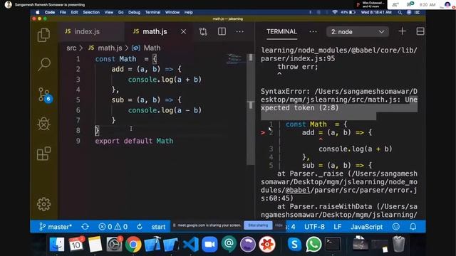Open Source Control view with badge 6
This screenshot has height=256, width=456.
click(45, 95)
